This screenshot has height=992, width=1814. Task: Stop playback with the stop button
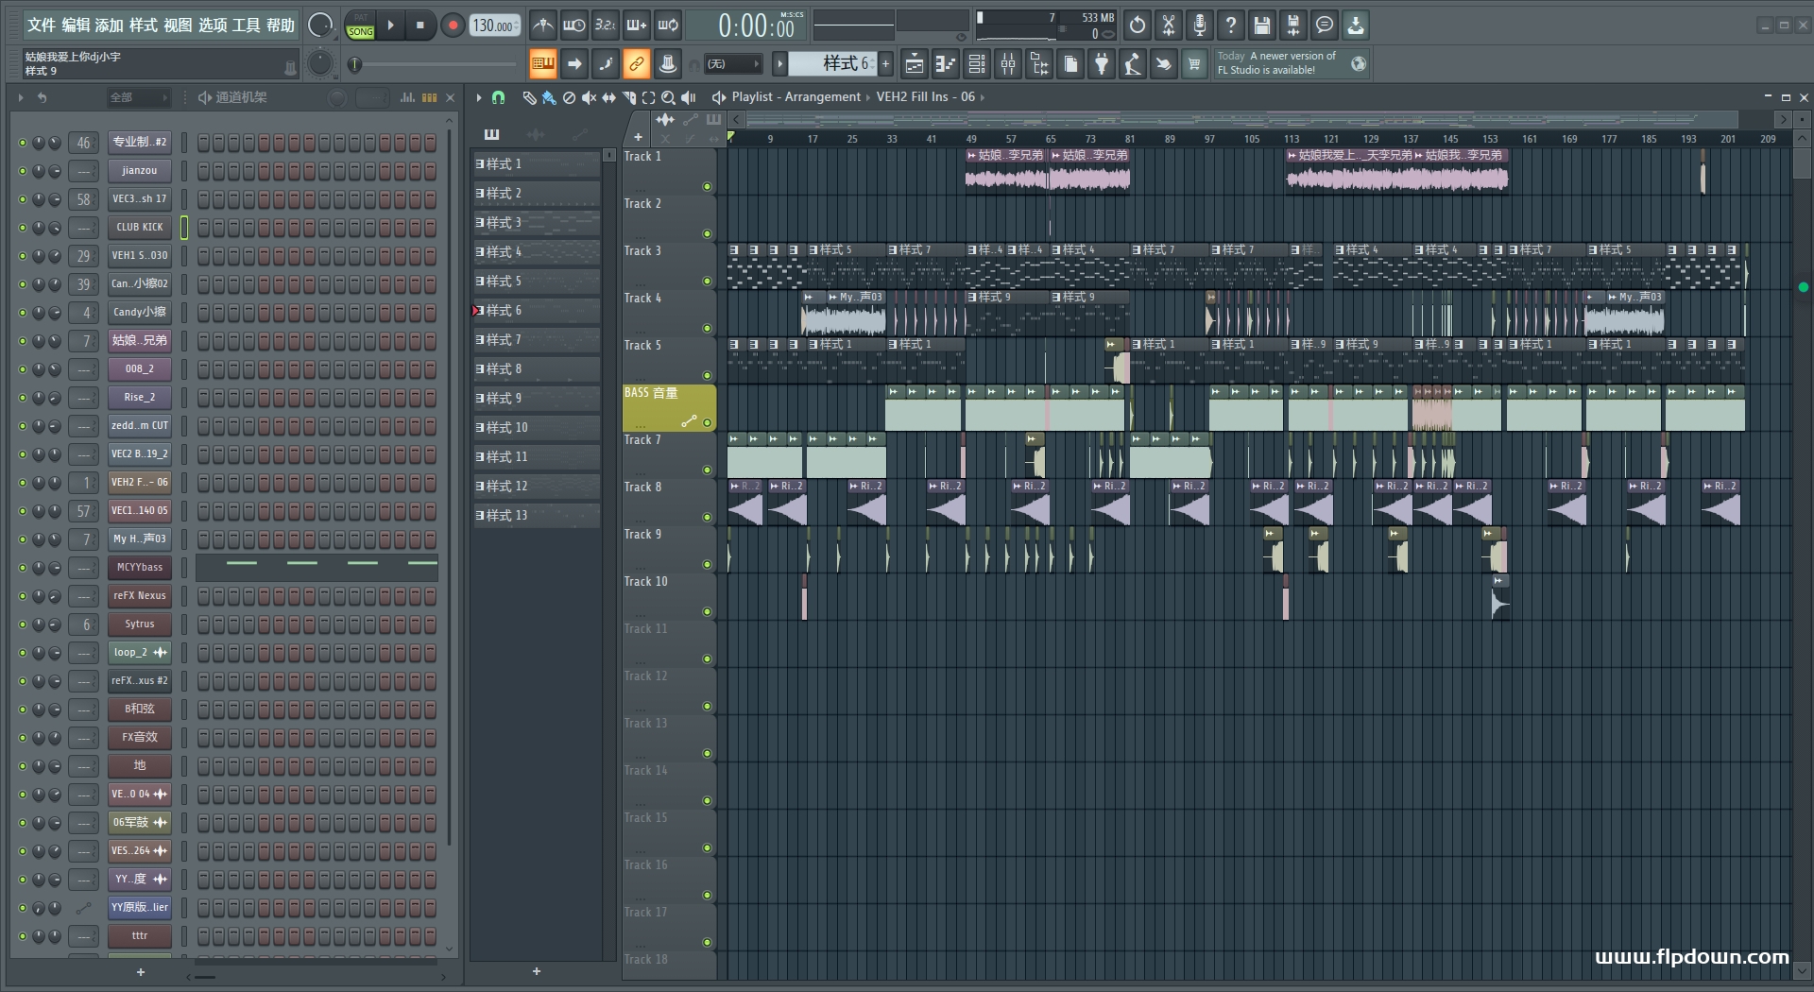(420, 26)
